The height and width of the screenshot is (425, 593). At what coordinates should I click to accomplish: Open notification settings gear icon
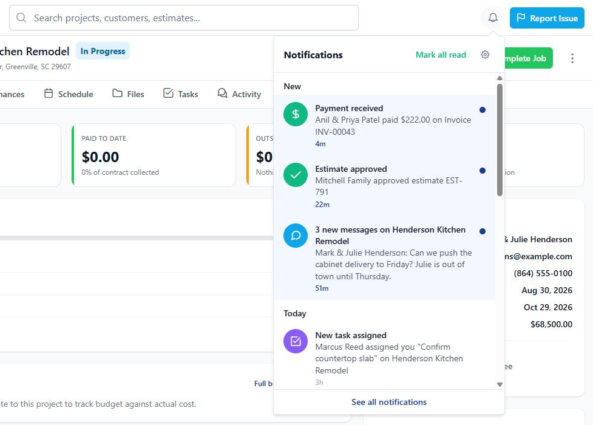click(485, 55)
